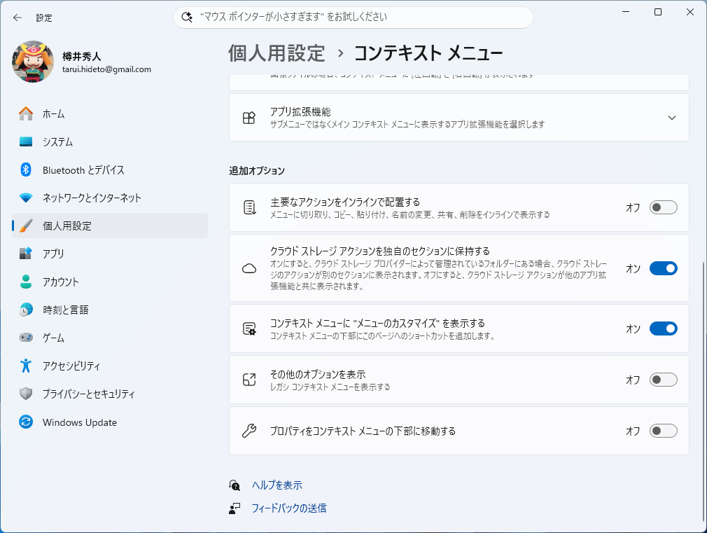This screenshot has width=707, height=533.
Task: Click the help headset icon
Action: (x=234, y=485)
